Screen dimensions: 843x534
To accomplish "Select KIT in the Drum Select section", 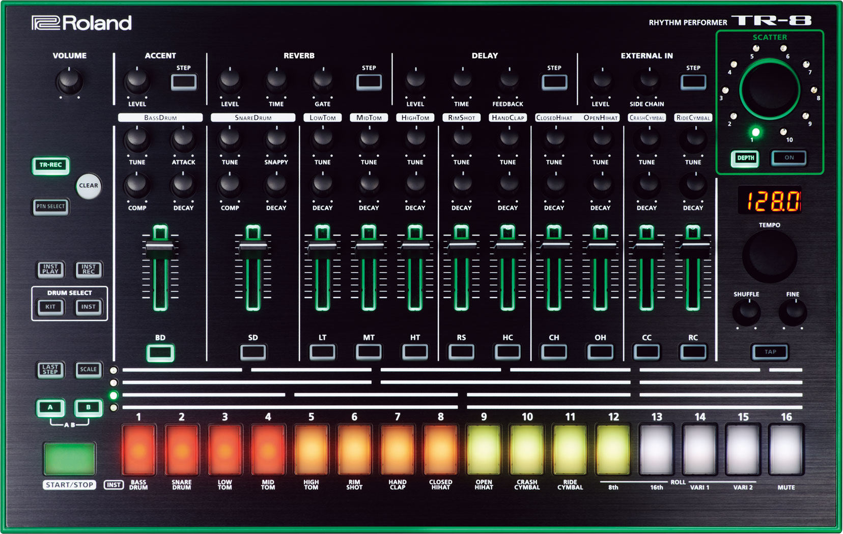I will (50, 307).
